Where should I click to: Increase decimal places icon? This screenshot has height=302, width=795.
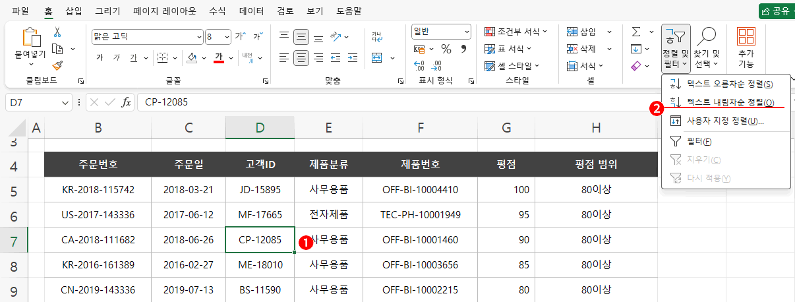pos(419,65)
